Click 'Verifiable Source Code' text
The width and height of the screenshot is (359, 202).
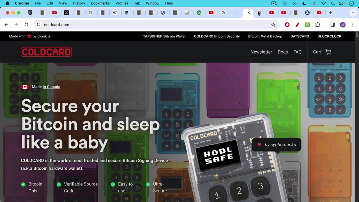[x=81, y=187]
